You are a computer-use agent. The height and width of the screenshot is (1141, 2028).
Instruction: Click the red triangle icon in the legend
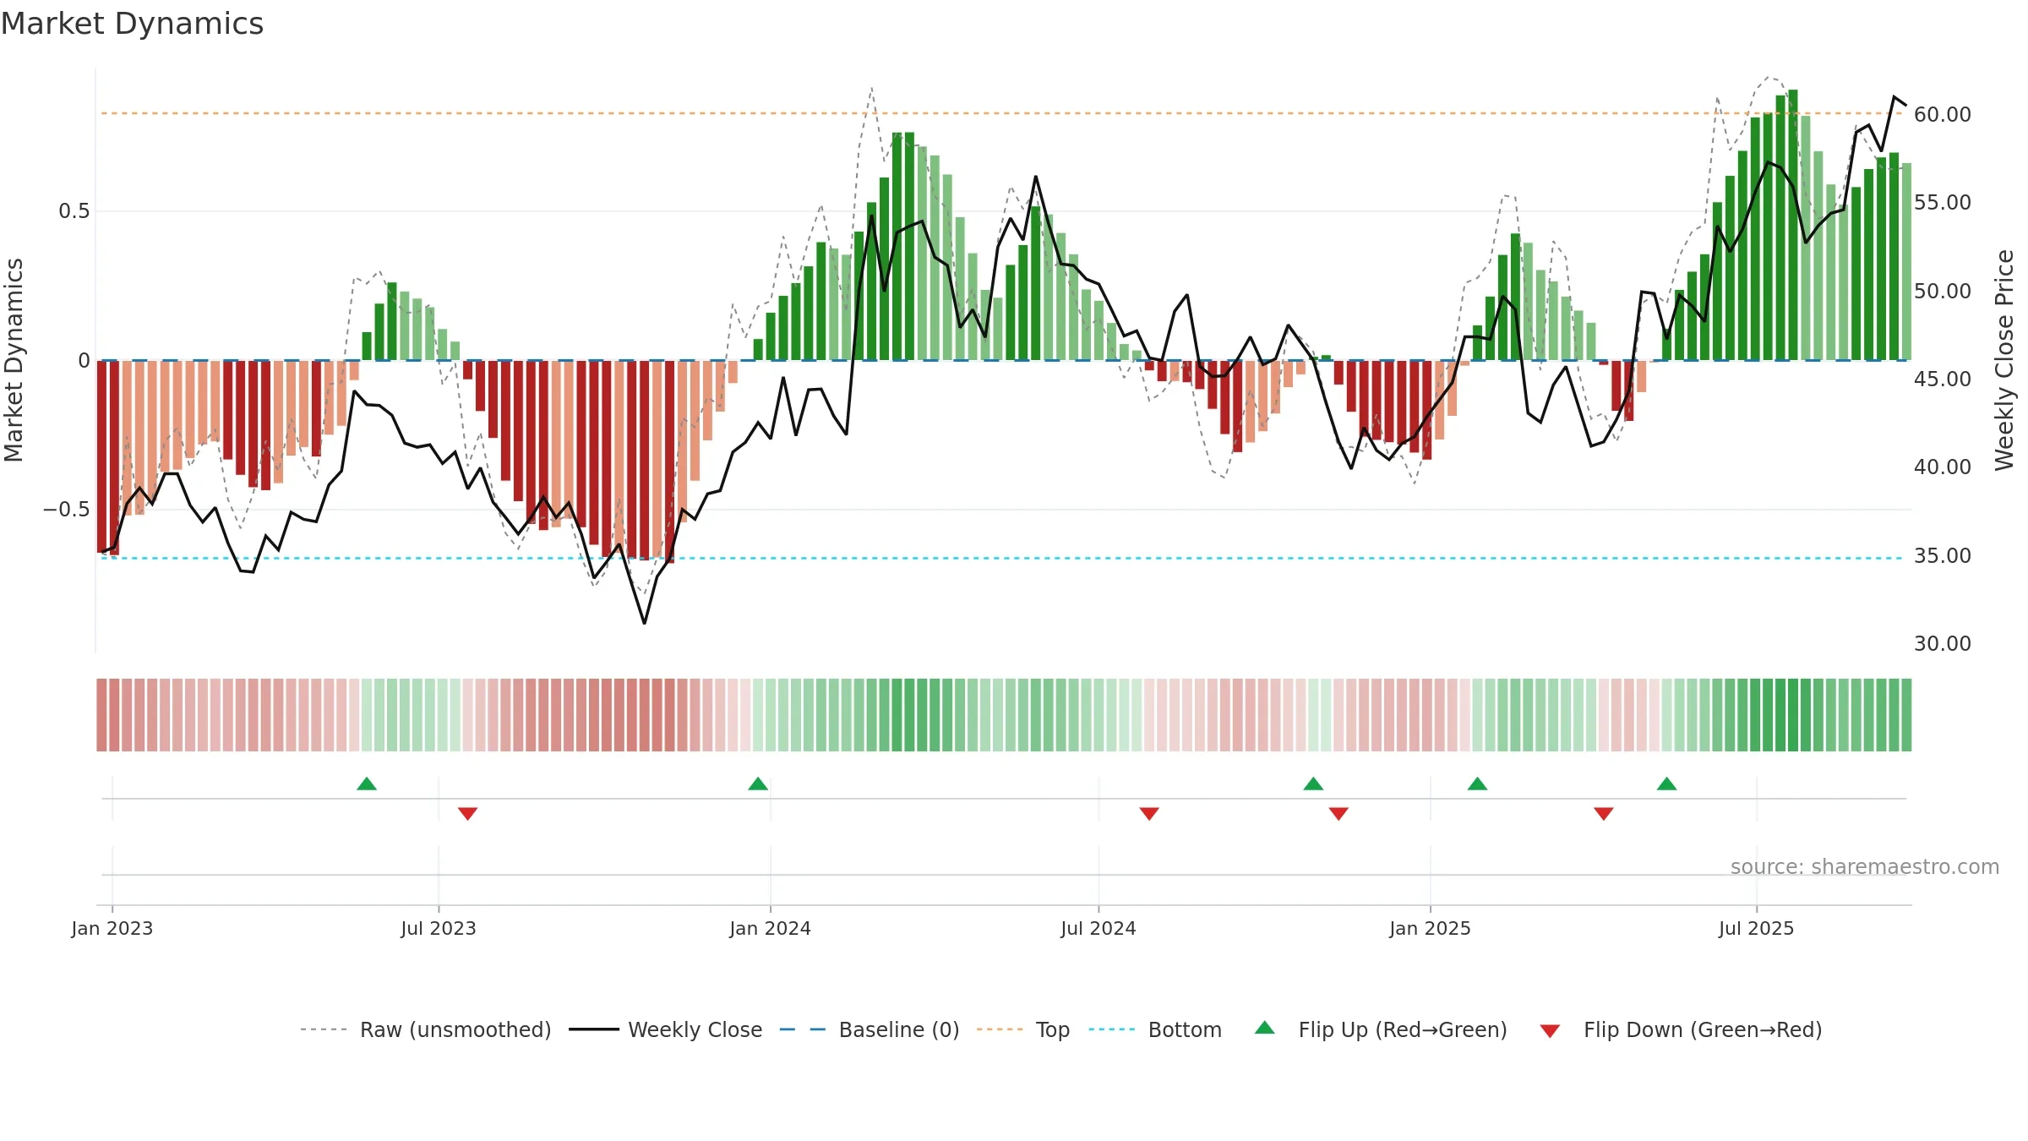pyautogui.click(x=1550, y=1031)
